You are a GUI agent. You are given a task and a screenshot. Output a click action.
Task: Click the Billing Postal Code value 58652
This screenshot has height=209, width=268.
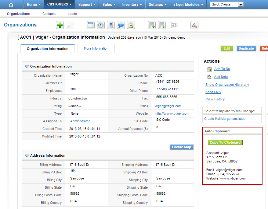(75, 194)
